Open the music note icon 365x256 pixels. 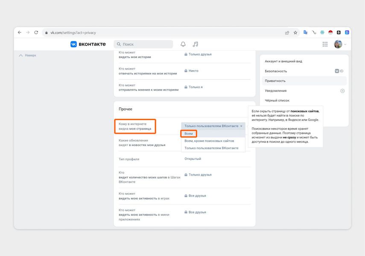pos(195,44)
